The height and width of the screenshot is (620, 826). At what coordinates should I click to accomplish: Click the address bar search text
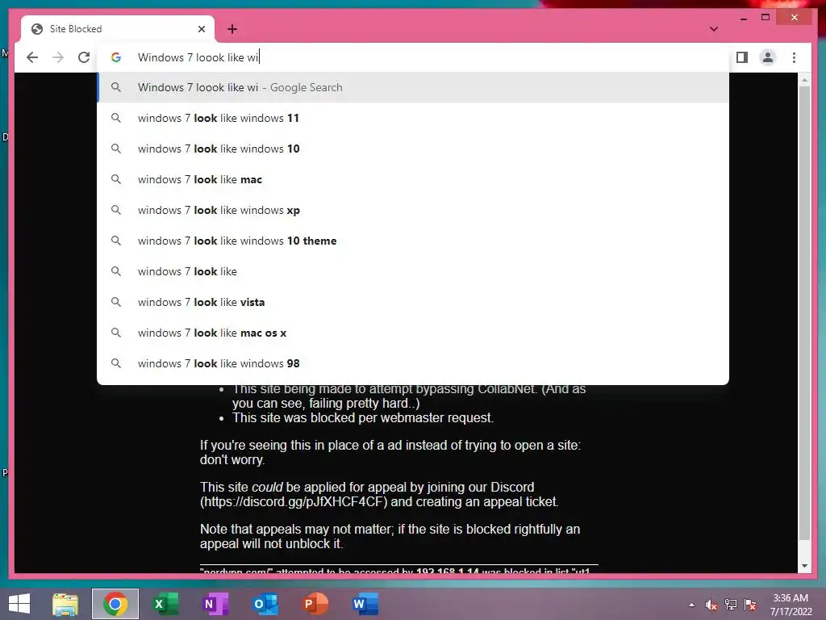pos(198,57)
